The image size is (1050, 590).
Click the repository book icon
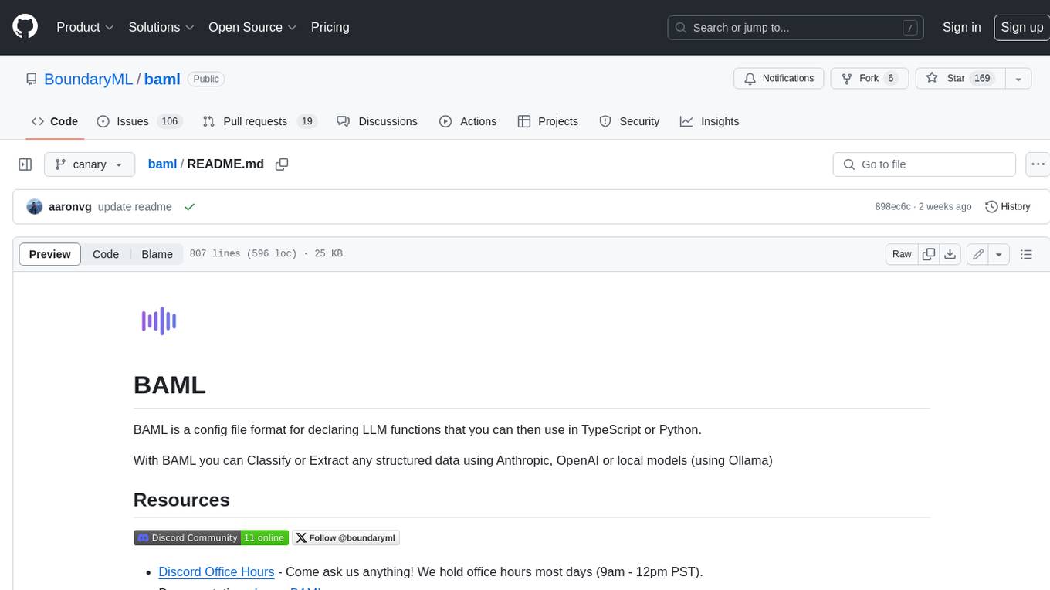coord(31,79)
